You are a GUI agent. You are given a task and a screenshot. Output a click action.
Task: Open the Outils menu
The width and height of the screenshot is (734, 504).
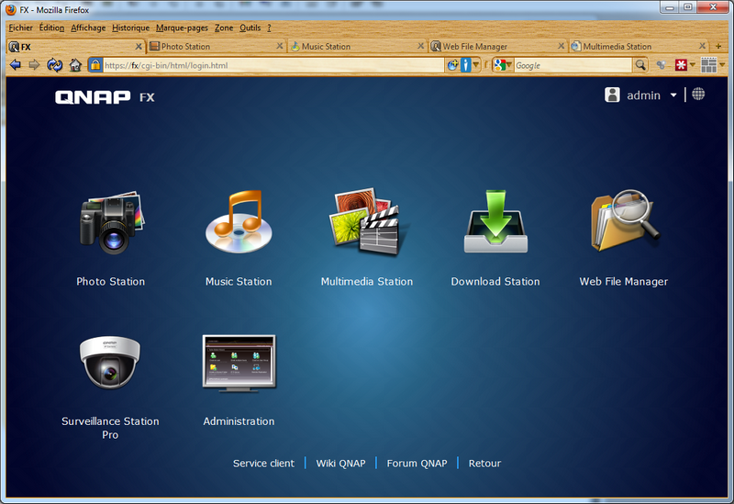coord(250,28)
